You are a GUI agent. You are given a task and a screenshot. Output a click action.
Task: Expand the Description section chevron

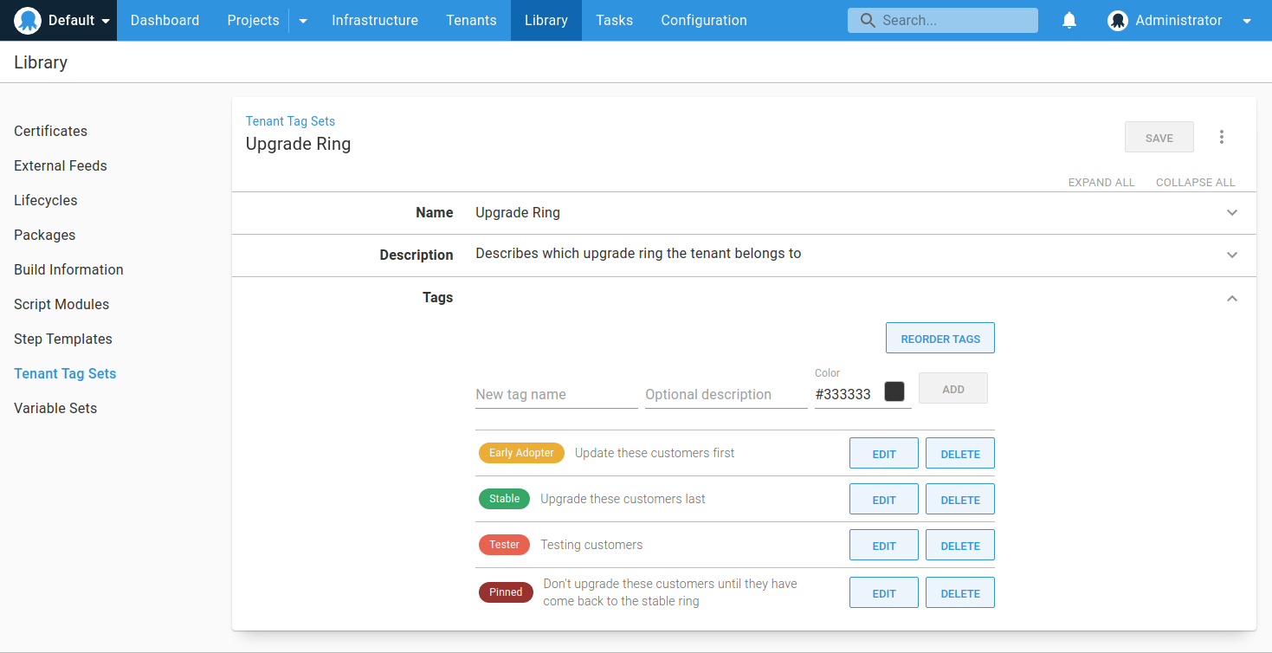tap(1232, 255)
